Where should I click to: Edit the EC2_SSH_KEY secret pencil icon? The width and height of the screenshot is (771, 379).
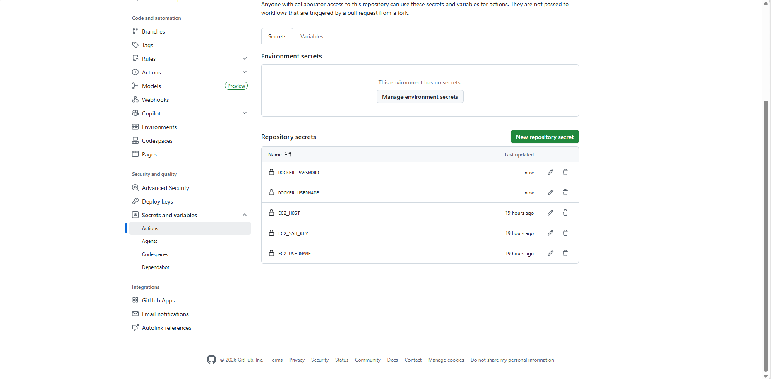pyautogui.click(x=550, y=233)
